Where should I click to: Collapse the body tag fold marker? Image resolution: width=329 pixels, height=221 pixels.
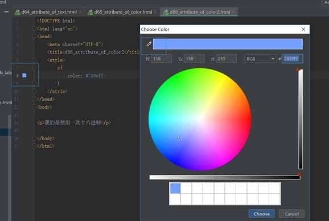tap(34, 107)
